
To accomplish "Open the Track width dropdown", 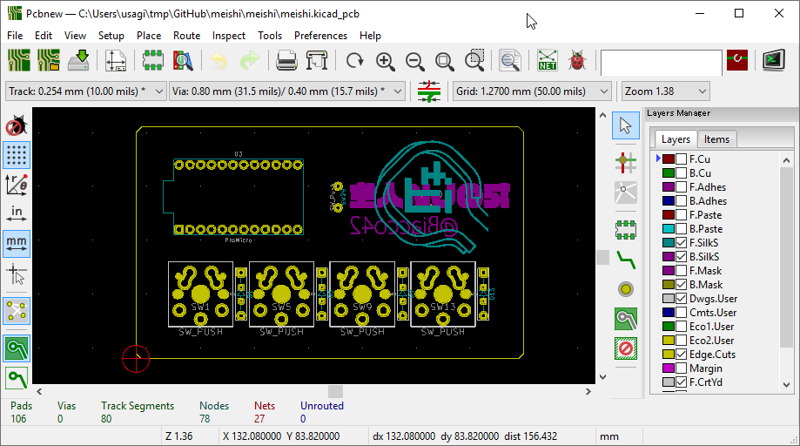I will 85,91.
